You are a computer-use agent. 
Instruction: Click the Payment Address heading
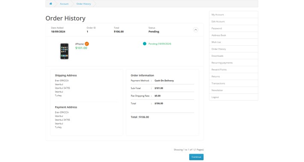[66, 107]
